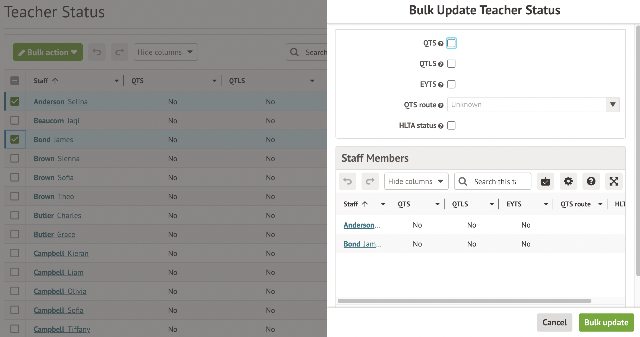This screenshot has width=640, height=337.
Task: Click the briefcase checkmark icon in table toolbar
Action: click(x=545, y=181)
